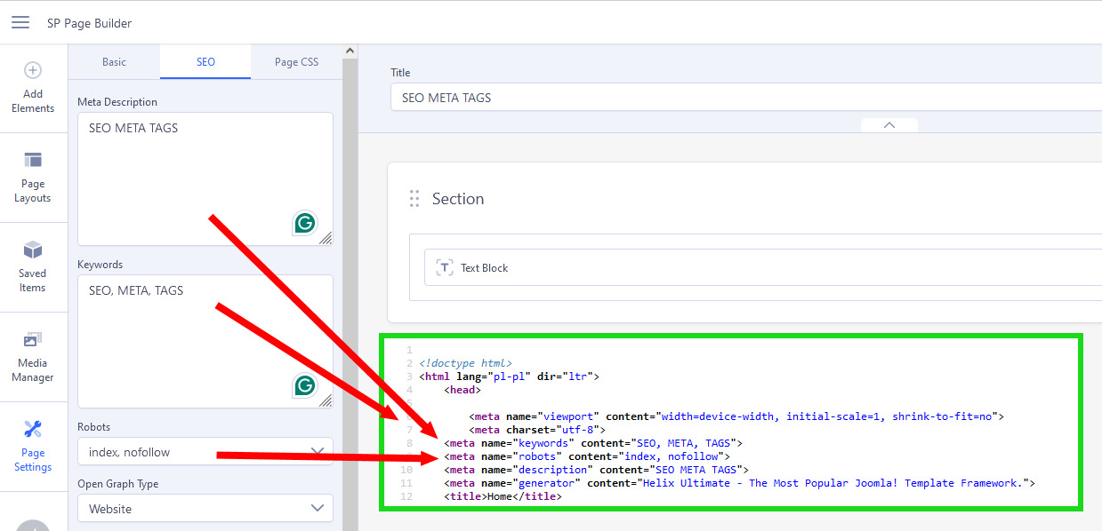Switch to the Basic tab
Image resolution: width=1102 pixels, height=531 pixels.
(114, 62)
